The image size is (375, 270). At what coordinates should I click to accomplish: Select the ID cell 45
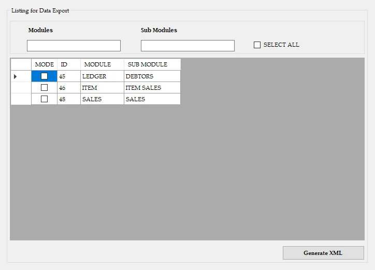pyautogui.click(x=69, y=76)
